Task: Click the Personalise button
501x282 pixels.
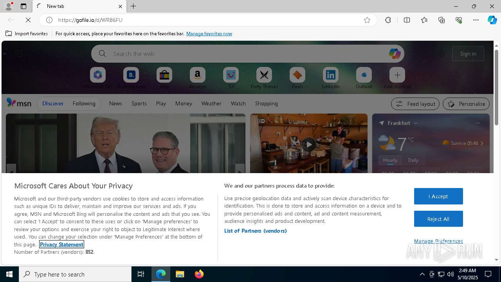Action: [466, 104]
